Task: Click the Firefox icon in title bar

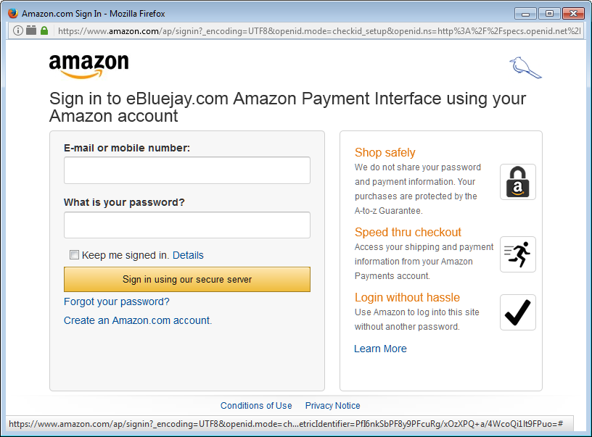Action: tap(13, 13)
